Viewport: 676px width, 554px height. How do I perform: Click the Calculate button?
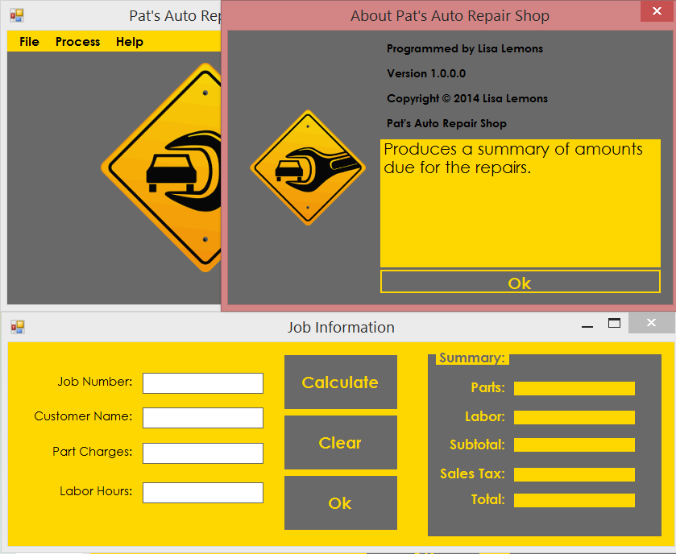tap(340, 382)
